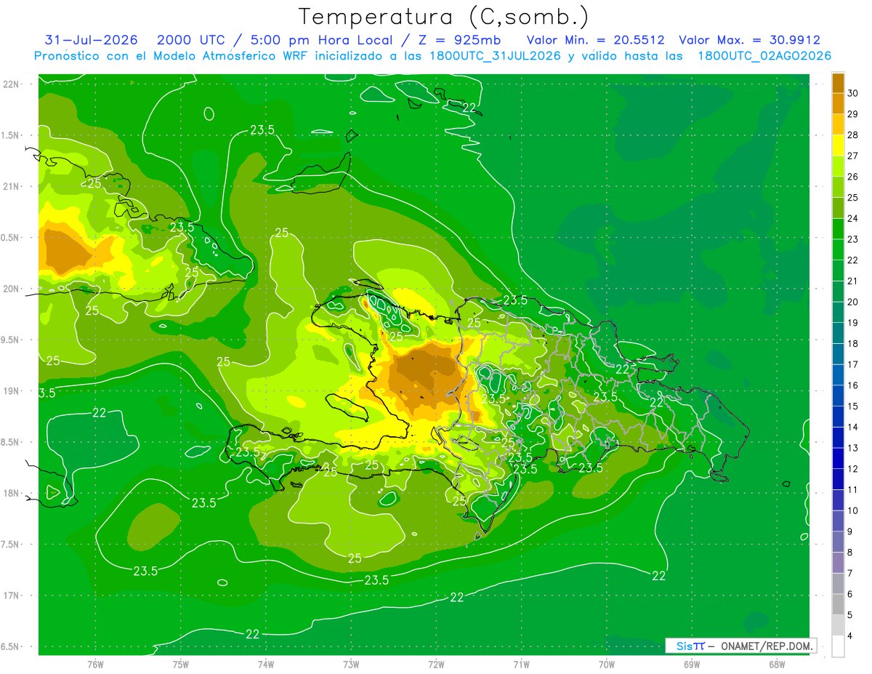This screenshot has height=674, width=872.
Task: Click colorbar legend value "4"
Action: [850, 636]
